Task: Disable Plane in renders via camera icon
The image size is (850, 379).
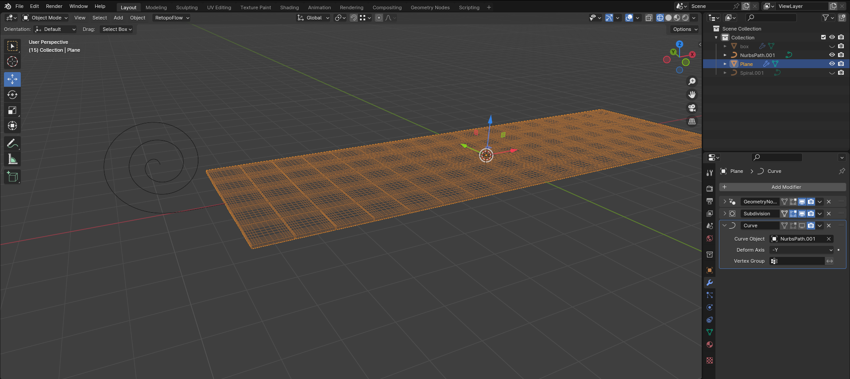Action: click(x=841, y=64)
